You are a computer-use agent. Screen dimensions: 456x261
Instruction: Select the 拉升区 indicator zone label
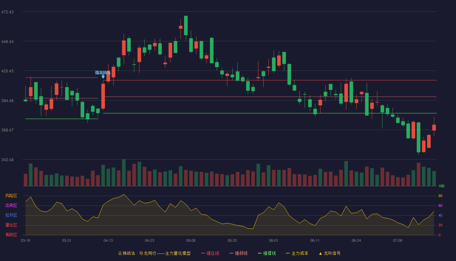tap(11, 215)
